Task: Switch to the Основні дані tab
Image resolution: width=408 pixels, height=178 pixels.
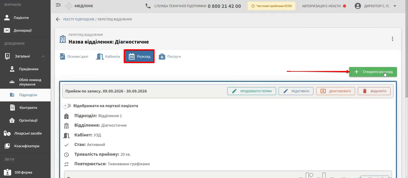Action: (x=74, y=57)
